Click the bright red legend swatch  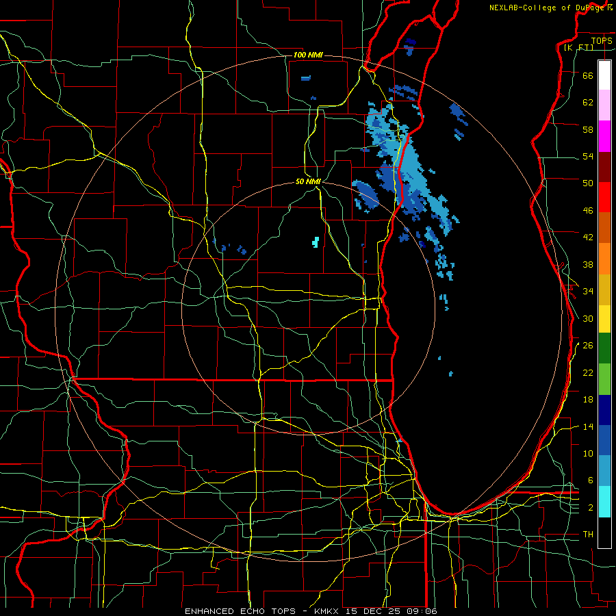click(x=604, y=197)
